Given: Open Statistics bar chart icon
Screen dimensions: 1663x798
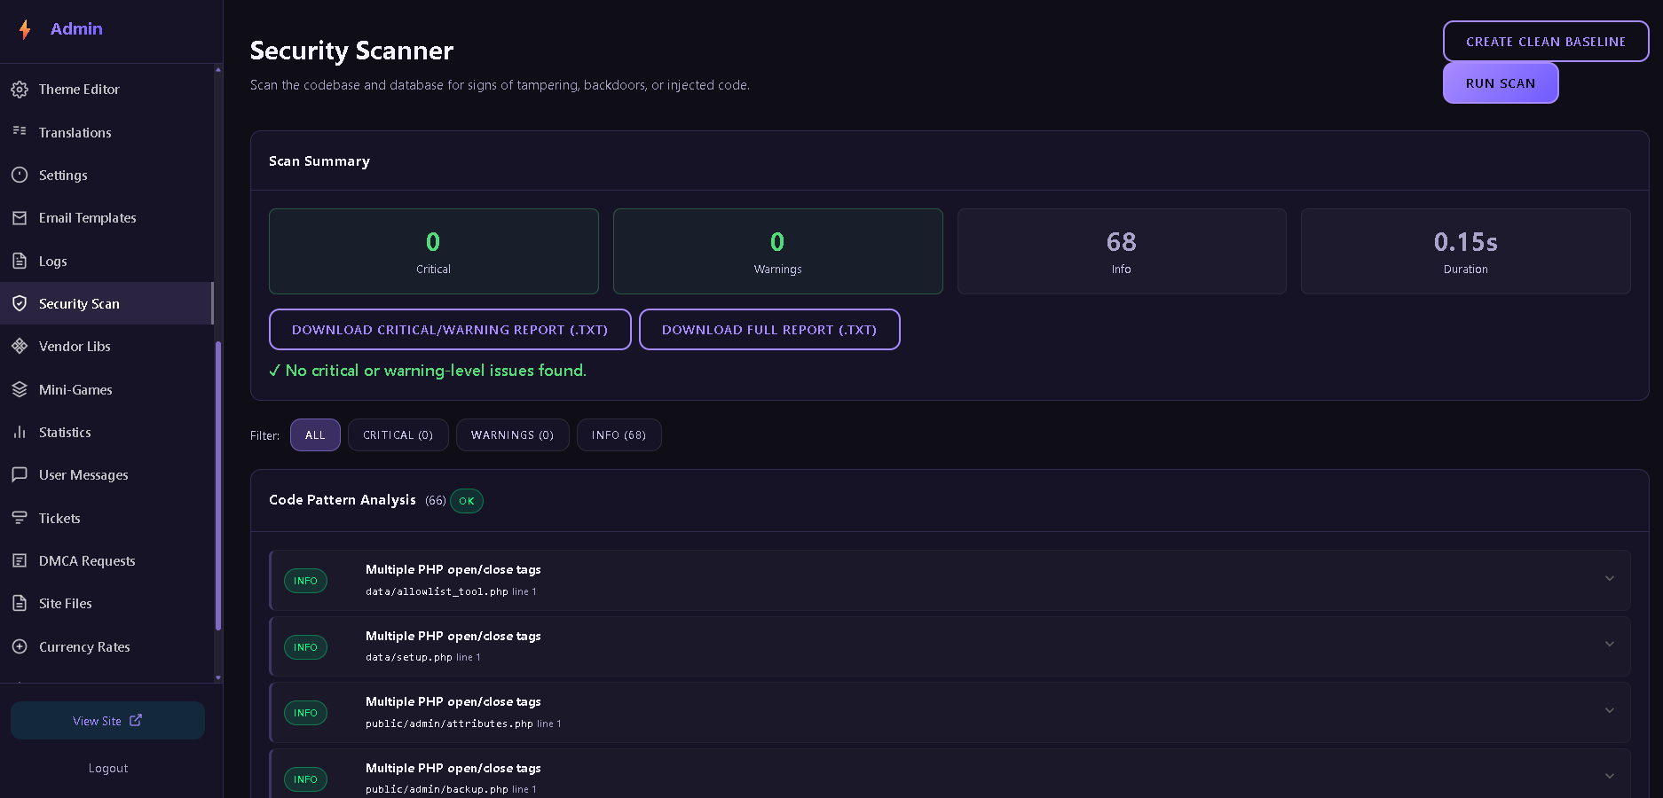Looking at the screenshot, I should pyautogui.click(x=20, y=432).
